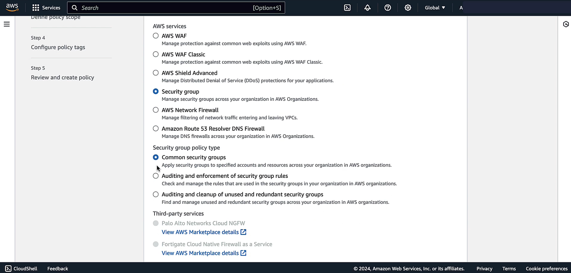
Task: Click 'Manage Distributed Denial of Service' description
Action: [248, 81]
